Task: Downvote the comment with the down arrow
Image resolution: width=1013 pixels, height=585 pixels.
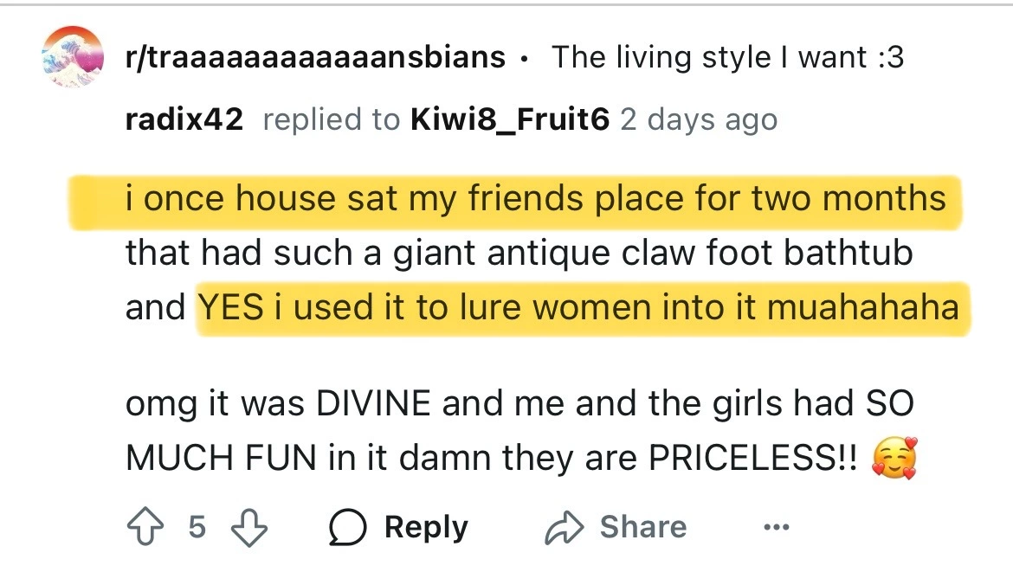Action: pyautogui.click(x=249, y=527)
